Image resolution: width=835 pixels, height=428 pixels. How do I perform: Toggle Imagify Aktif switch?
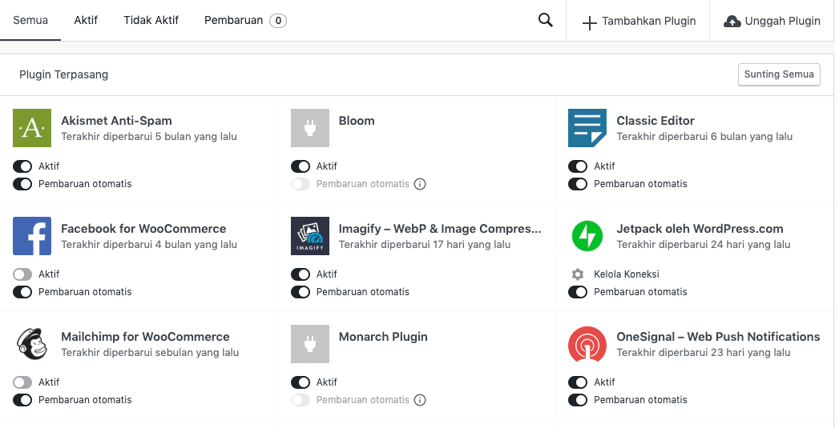[301, 274]
